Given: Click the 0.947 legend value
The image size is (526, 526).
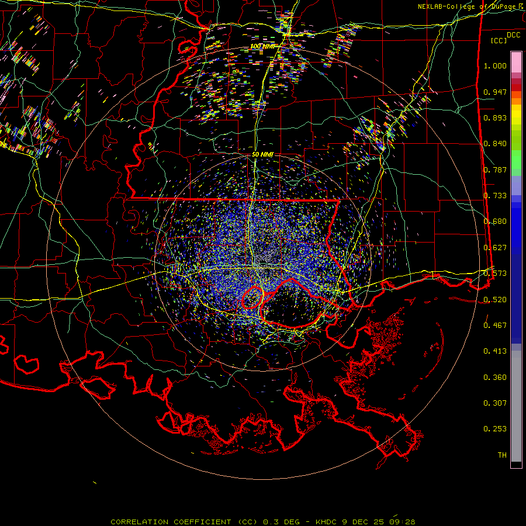Looking at the screenshot, I should tap(495, 92).
